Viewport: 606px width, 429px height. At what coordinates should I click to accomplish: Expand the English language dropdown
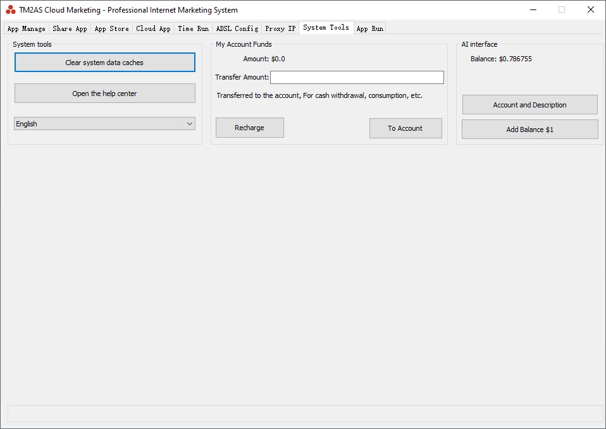[104, 124]
